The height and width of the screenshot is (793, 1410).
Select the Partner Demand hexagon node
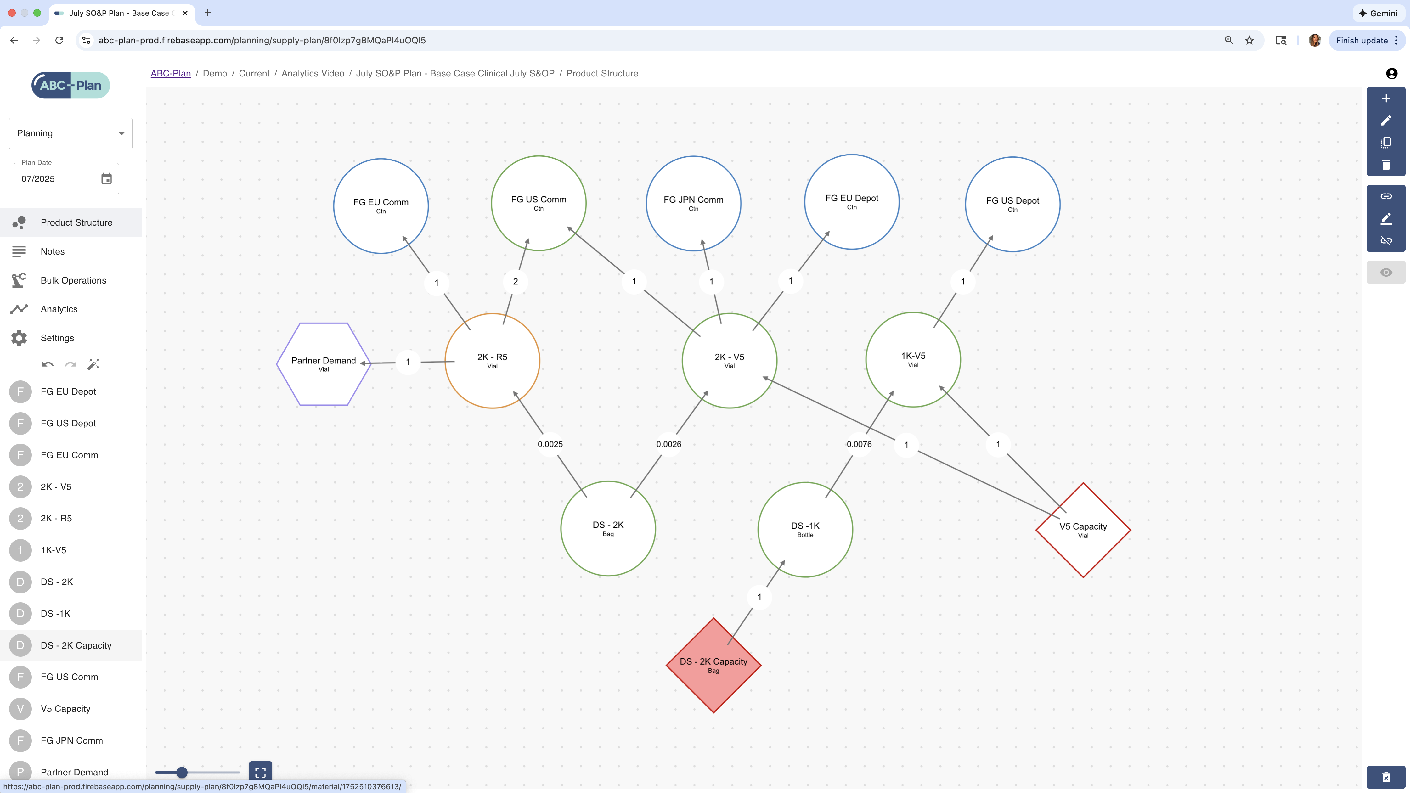[323, 364]
